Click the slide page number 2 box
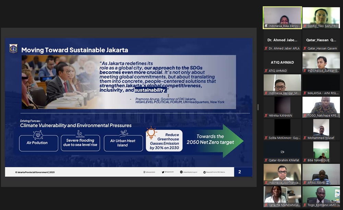This screenshot has width=343, height=210. point(240,172)
